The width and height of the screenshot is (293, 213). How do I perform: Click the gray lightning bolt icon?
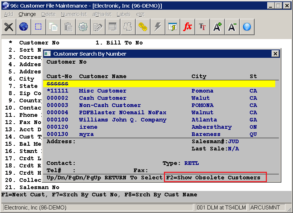(157, 27)
